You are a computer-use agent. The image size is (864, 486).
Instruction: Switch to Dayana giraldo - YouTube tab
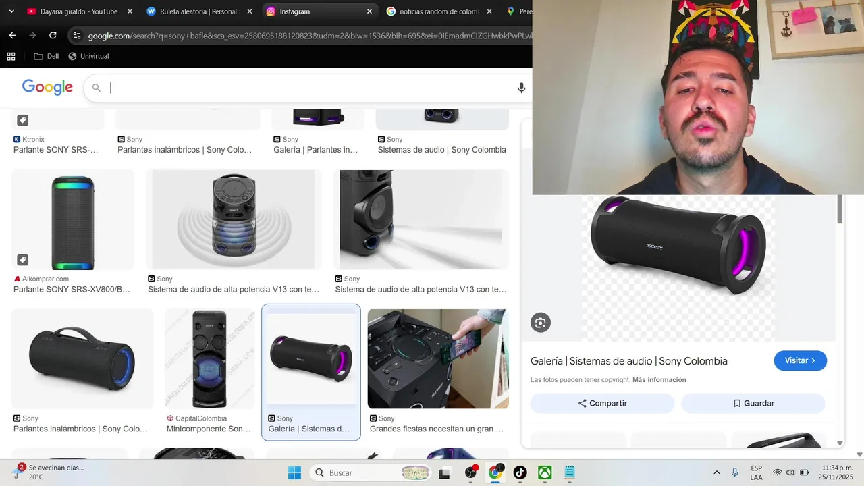(x=78, y=11)
